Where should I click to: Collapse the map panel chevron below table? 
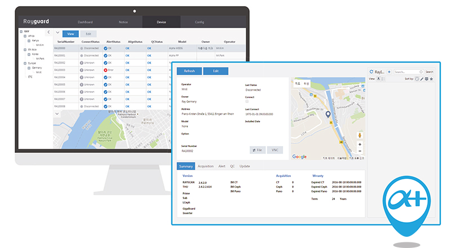click(56, 114)
